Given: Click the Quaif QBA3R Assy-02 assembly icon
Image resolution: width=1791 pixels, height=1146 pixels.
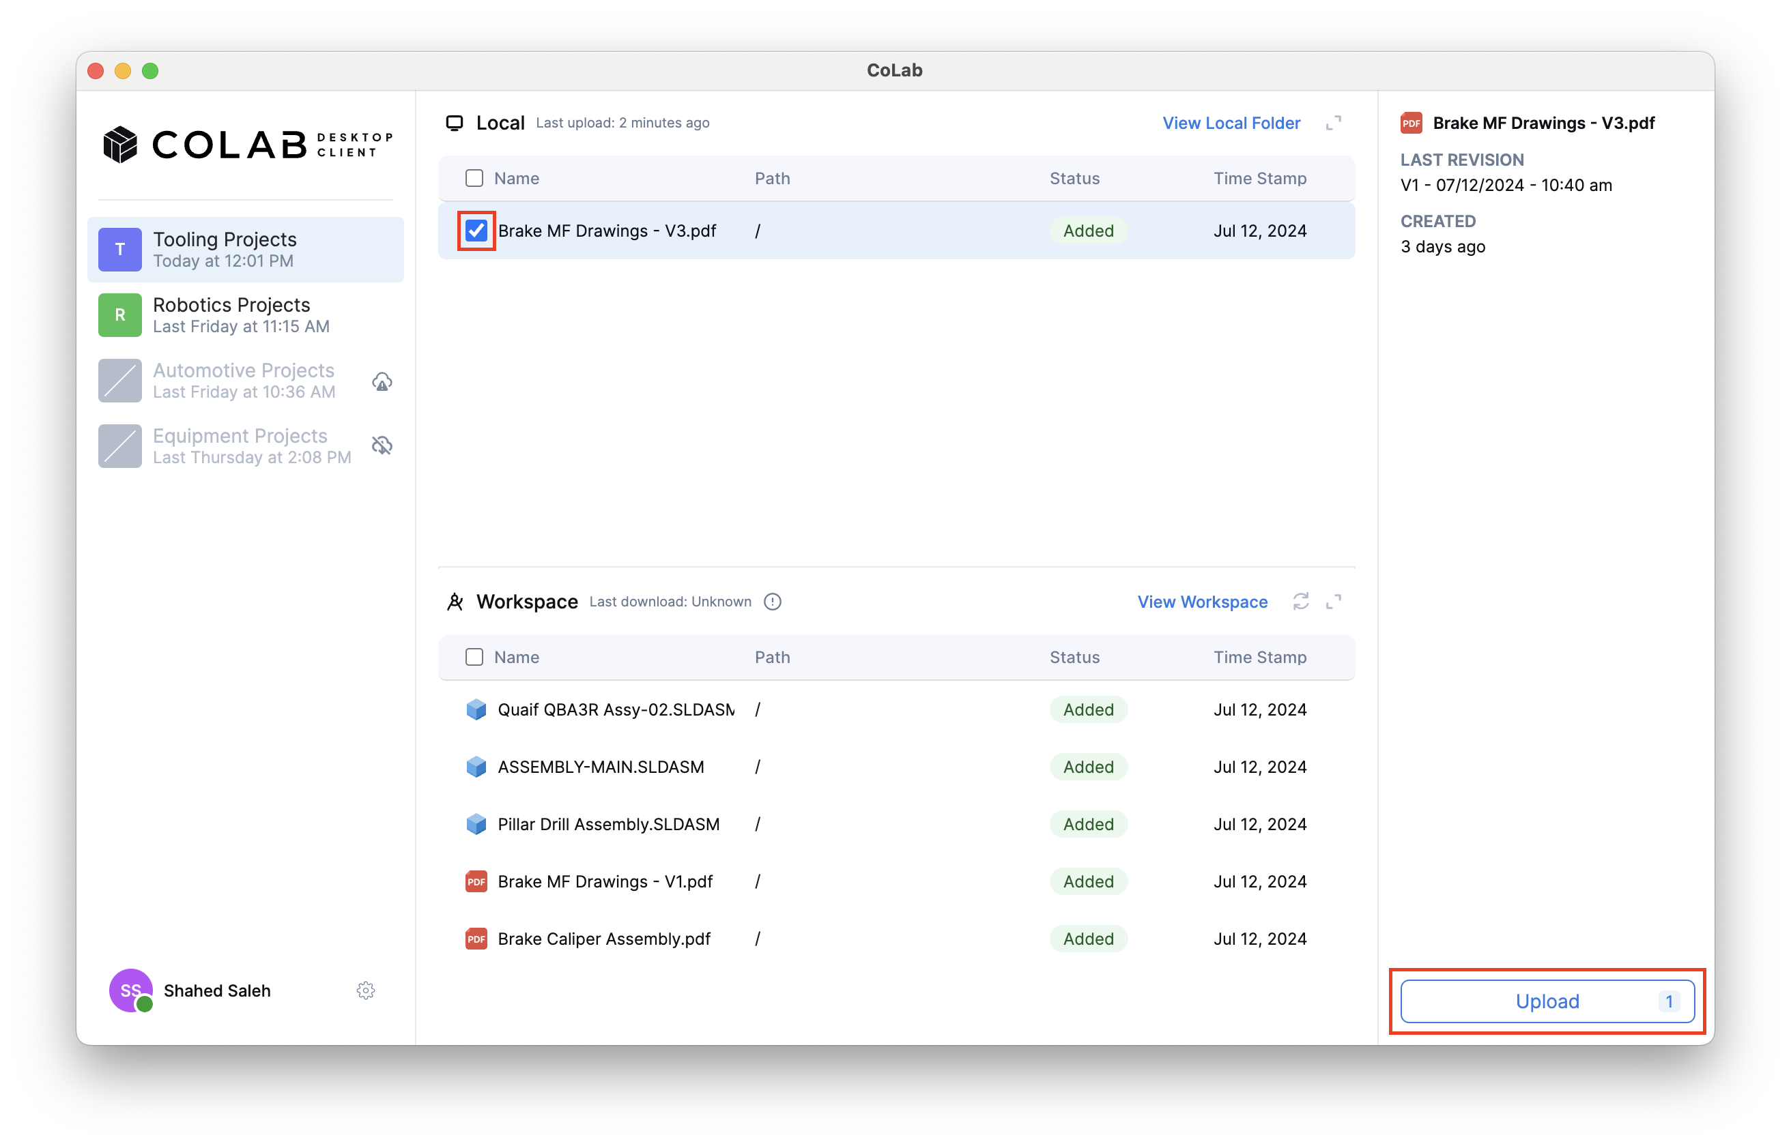Looking at the screenshot, I should click(476, 709).
